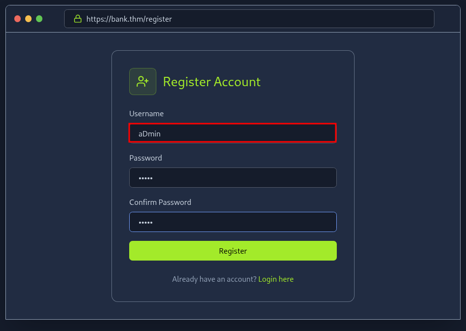Click the padlock icon in address bar
The height and width of the screenshot is (331, 466).
point(77,19)
